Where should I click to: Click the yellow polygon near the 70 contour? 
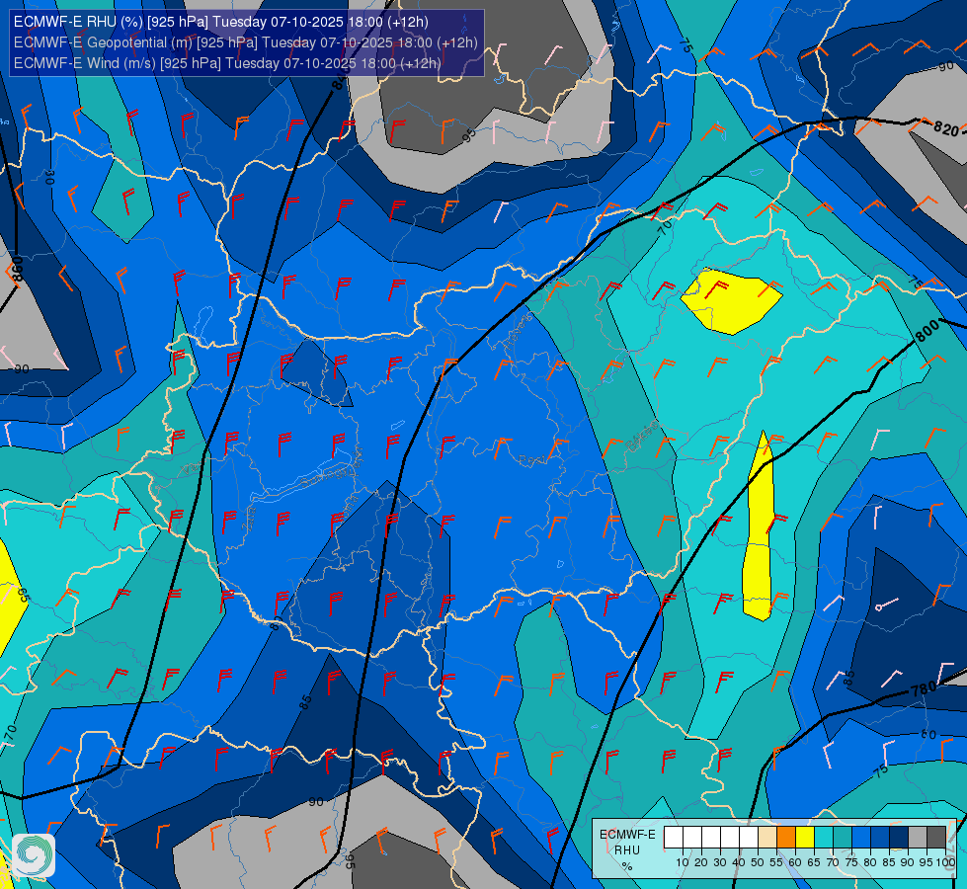click(732, 300)
